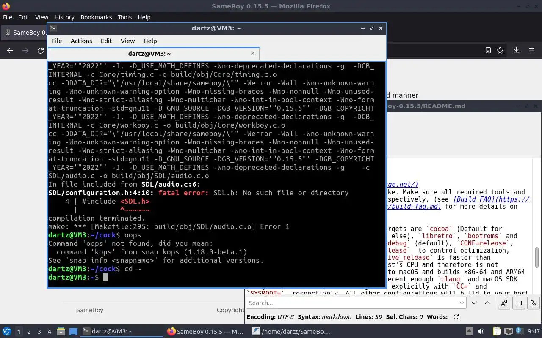Bookmark this page with star icon
This screenshot has width=542, height=338.
(x=500, y=50)
